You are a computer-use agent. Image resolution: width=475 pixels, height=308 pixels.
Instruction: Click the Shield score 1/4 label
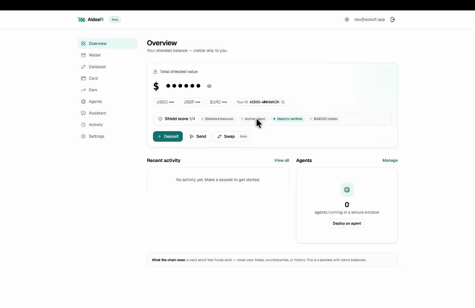(180, 119)
